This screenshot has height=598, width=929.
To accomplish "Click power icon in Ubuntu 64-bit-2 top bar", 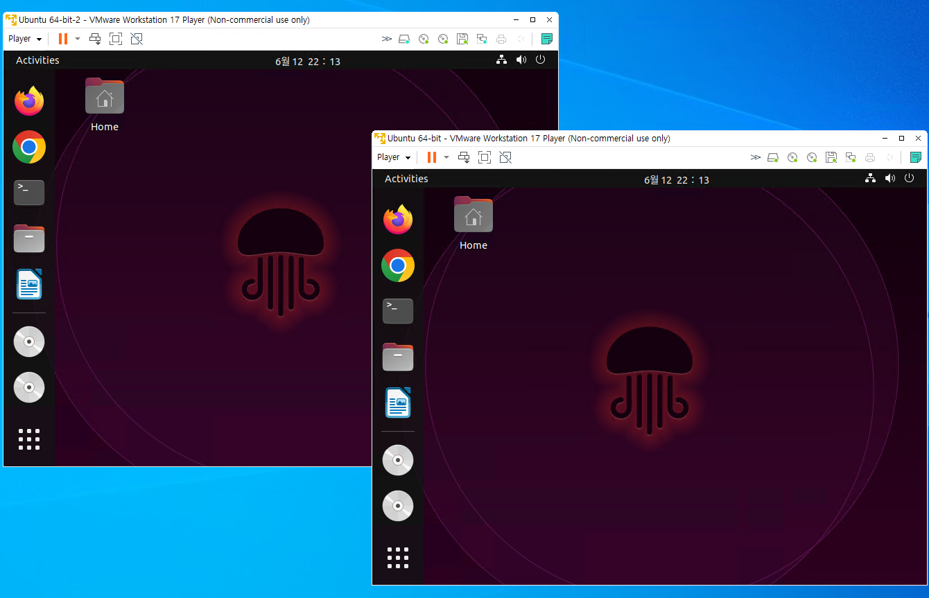I will (x=541, y=60).
